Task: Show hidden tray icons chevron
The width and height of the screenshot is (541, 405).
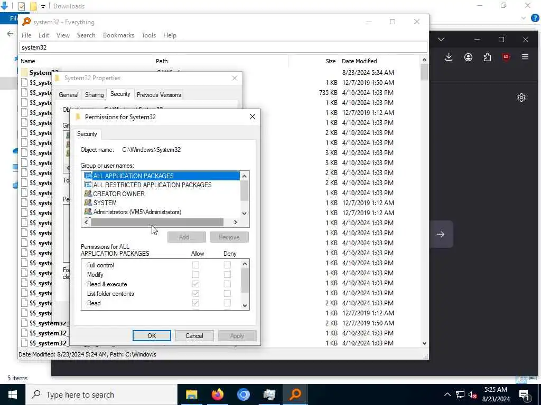Action: click(x=447, y=395)
